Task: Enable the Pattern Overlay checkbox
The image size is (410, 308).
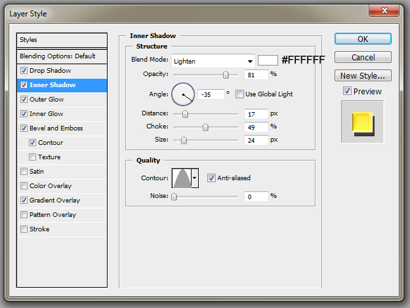Action: click(x=24, y=215)
